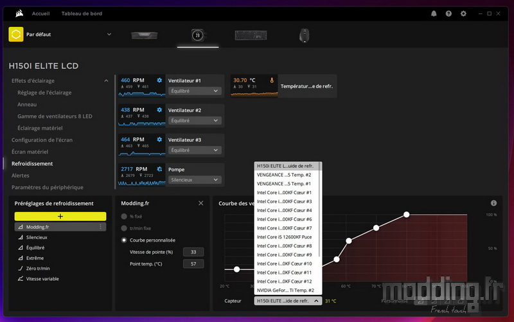This screenshot has height=322, width=514.
Task: Open Éclairage matériel section
Action: coord(40,128)
